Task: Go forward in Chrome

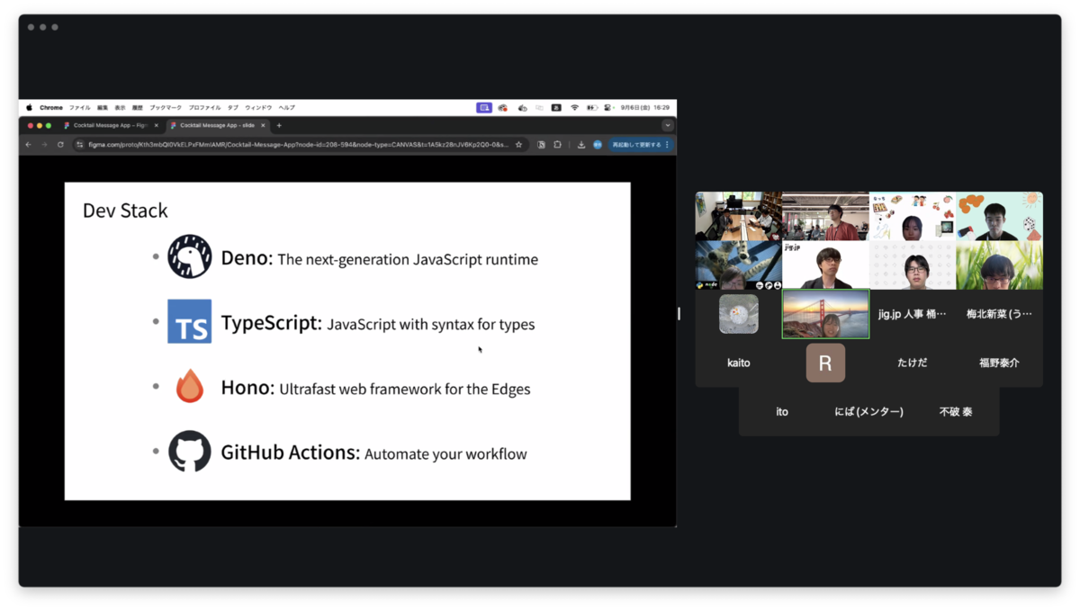Action: tap(44, 144)
